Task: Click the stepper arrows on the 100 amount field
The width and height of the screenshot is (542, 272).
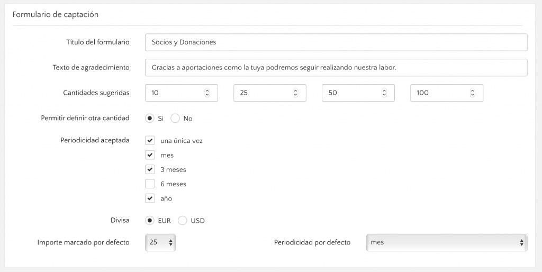Action: 473,93
